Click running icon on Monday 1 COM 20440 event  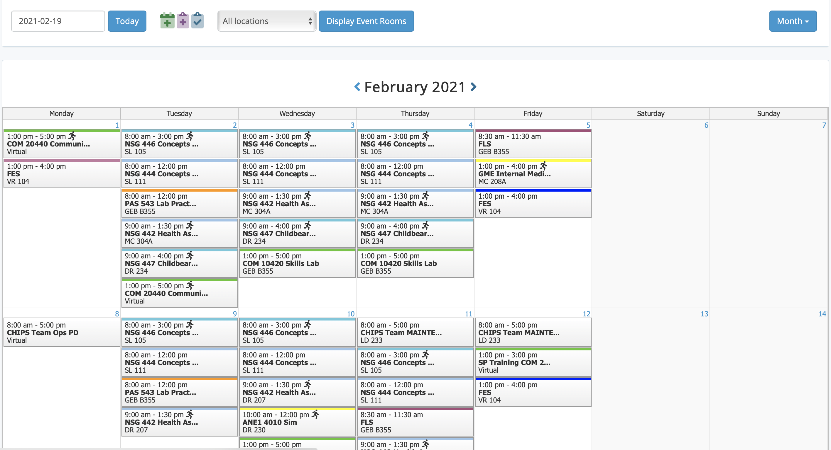(x=72, y=136)
